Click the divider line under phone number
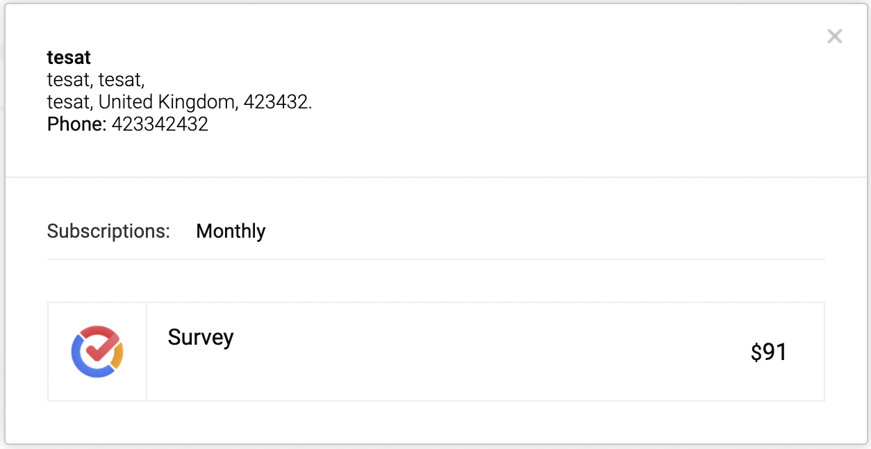Screen dimensions: 871x449 [435, 177]
